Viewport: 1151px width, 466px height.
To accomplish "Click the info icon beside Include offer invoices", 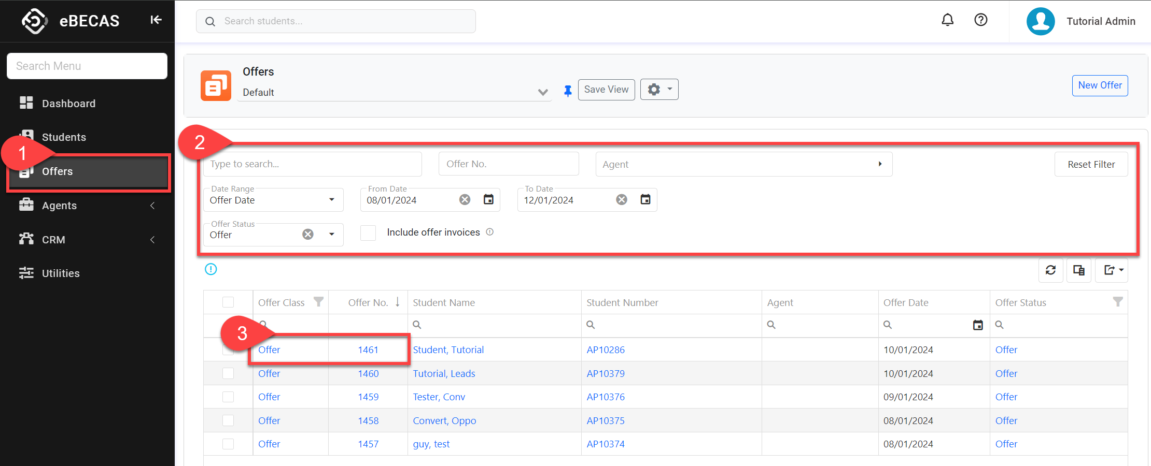I will pos(489,232).
